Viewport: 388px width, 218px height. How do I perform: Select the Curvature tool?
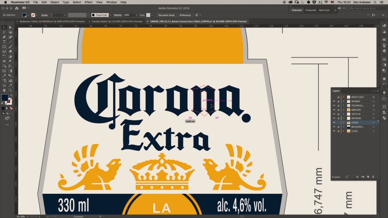[11, 37]
